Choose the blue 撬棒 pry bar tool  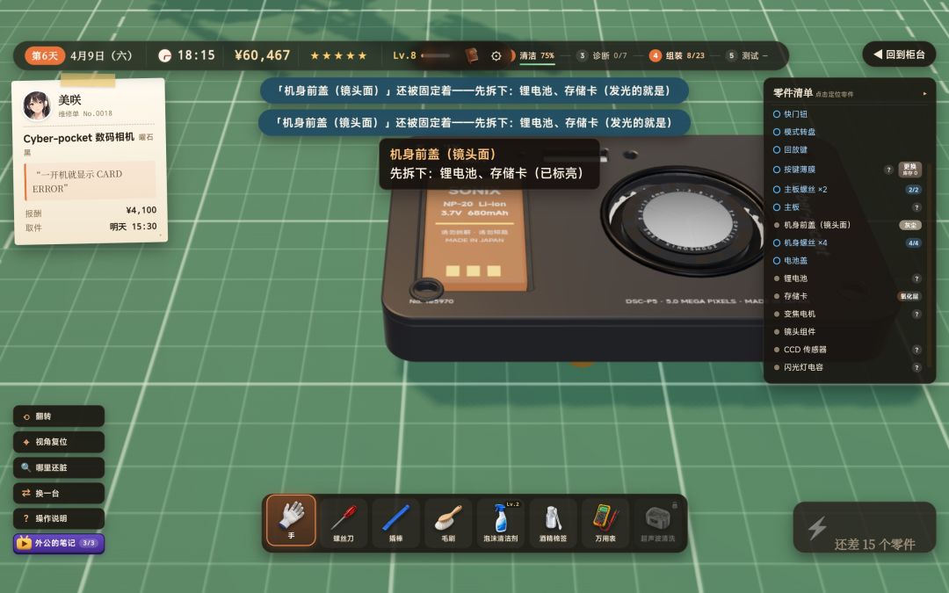click(x=395, y=523)
